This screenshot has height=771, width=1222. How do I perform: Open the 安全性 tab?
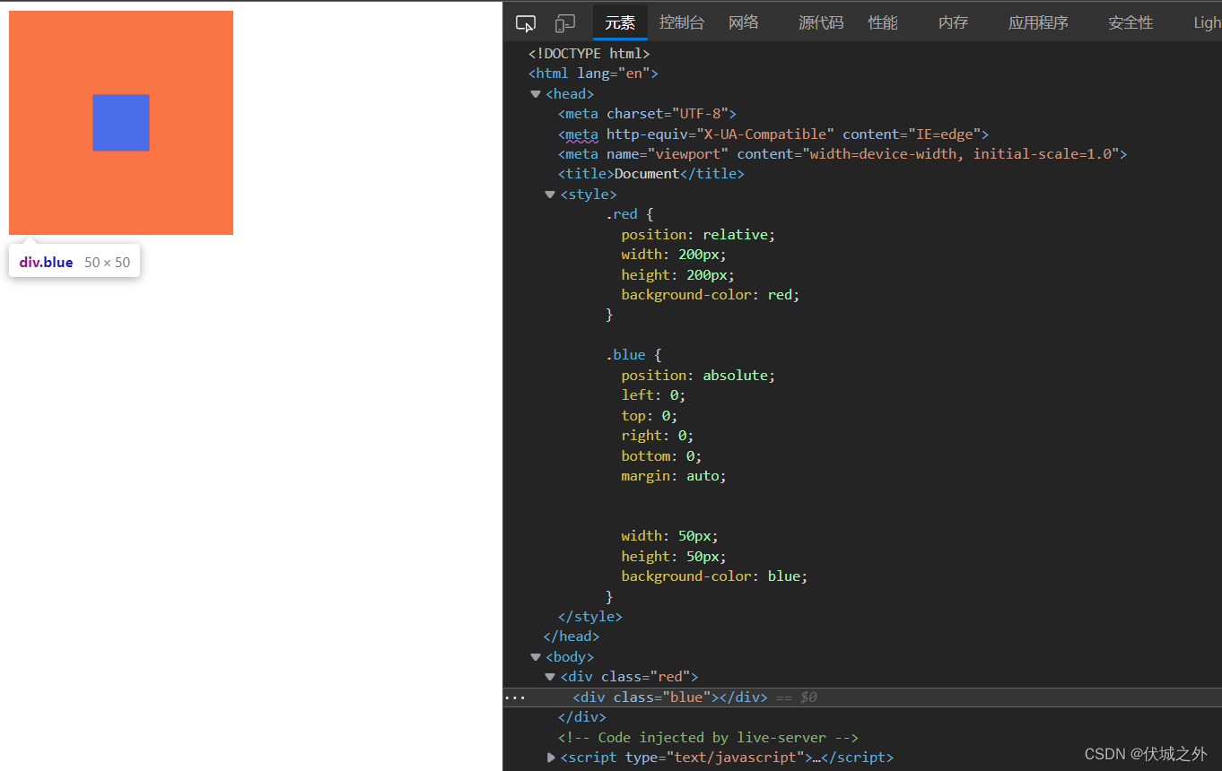(1130, 22)
